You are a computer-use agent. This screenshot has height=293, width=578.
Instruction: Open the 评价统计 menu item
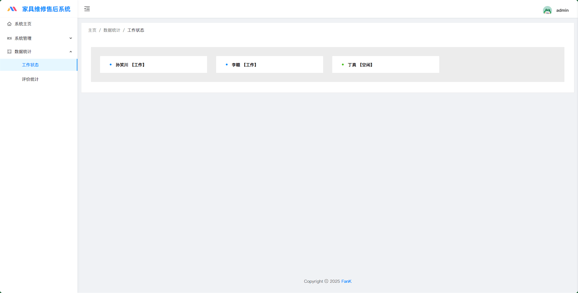(x=30, y=79)
